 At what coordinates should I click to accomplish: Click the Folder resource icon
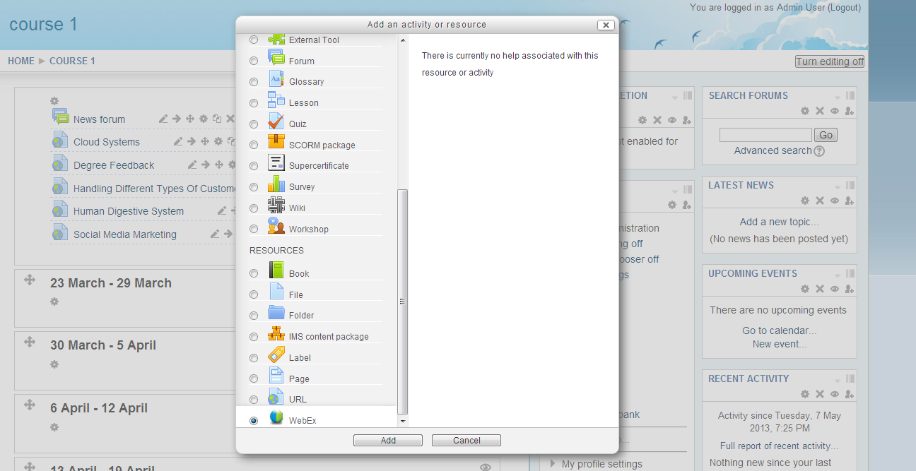pos(276,313)
